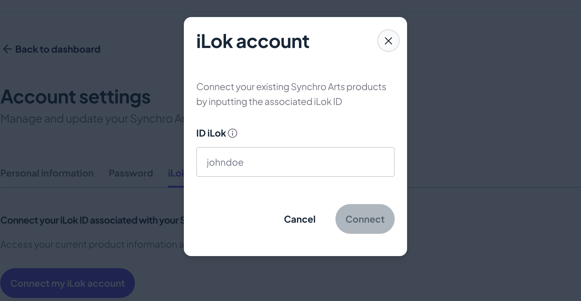Switch to the Personal information tab

coord(47,173)
